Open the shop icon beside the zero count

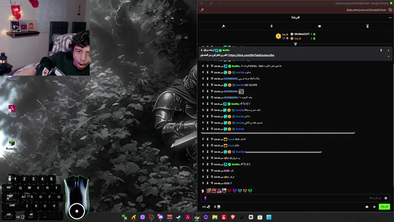pos(219,207)
